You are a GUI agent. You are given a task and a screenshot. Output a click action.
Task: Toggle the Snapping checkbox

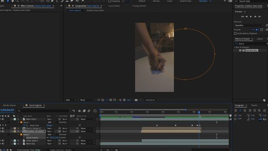click(x=110, y=1)
